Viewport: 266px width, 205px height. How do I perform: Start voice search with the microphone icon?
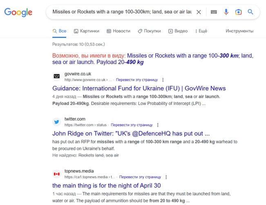coord(226,12)
